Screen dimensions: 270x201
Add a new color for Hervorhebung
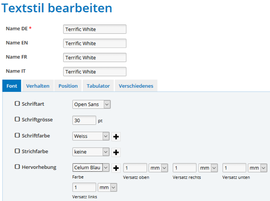click(x=116, y=168)
